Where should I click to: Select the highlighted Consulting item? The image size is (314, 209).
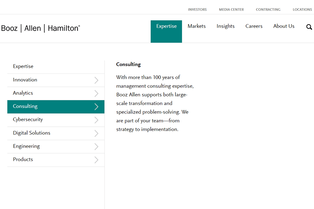click(x=56, y=107)
